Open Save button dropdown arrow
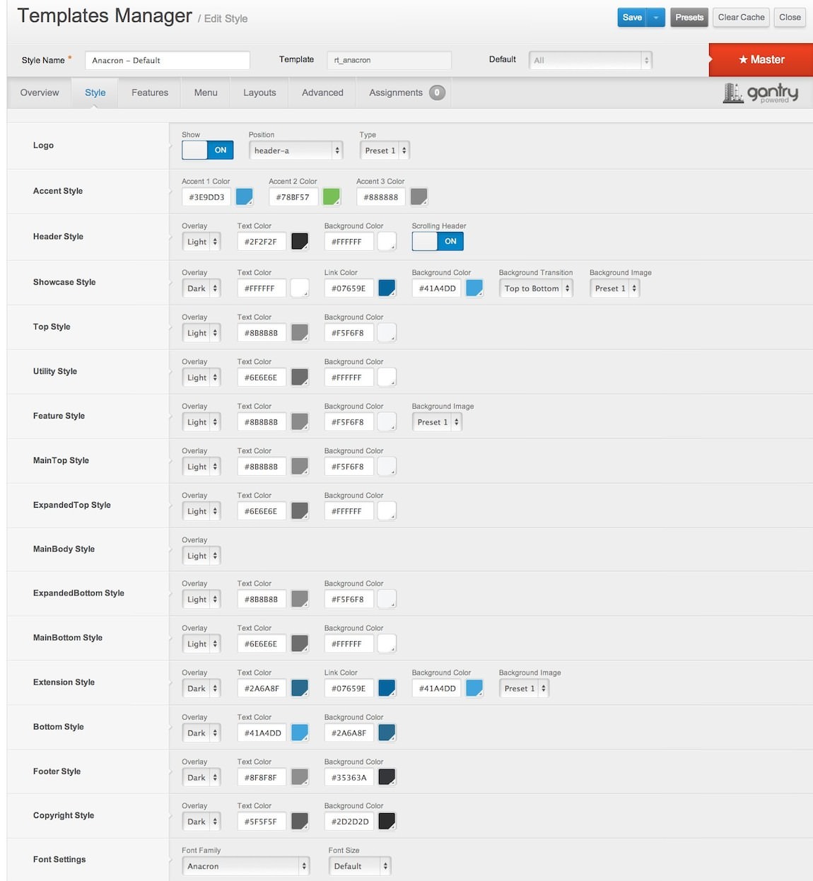The height and width of the screenshot is (881, 813). click(x=656, y=18)
